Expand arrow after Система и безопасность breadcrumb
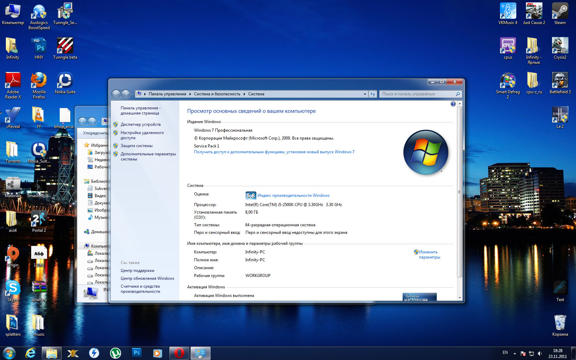Viewport: 576px width, 360px height. 244,94
